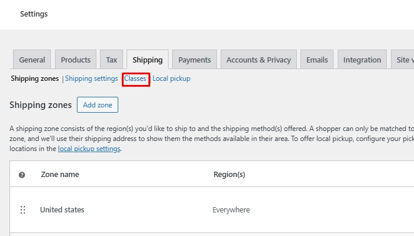Screen dimensions: 414x236
Task: Open the Integration tab
Action: pos(362,60)
